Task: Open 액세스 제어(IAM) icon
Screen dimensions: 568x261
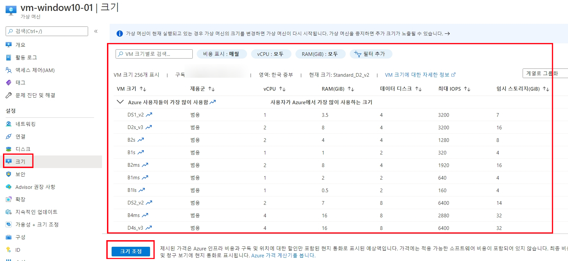Action: (9, 70)
